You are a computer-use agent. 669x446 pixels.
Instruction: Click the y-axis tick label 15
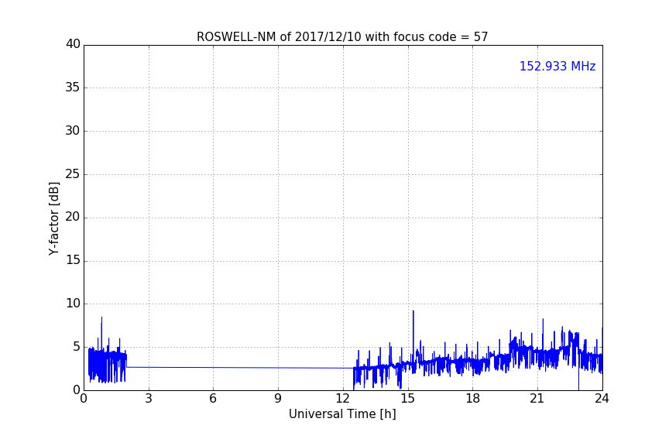[x=73, y=260]
